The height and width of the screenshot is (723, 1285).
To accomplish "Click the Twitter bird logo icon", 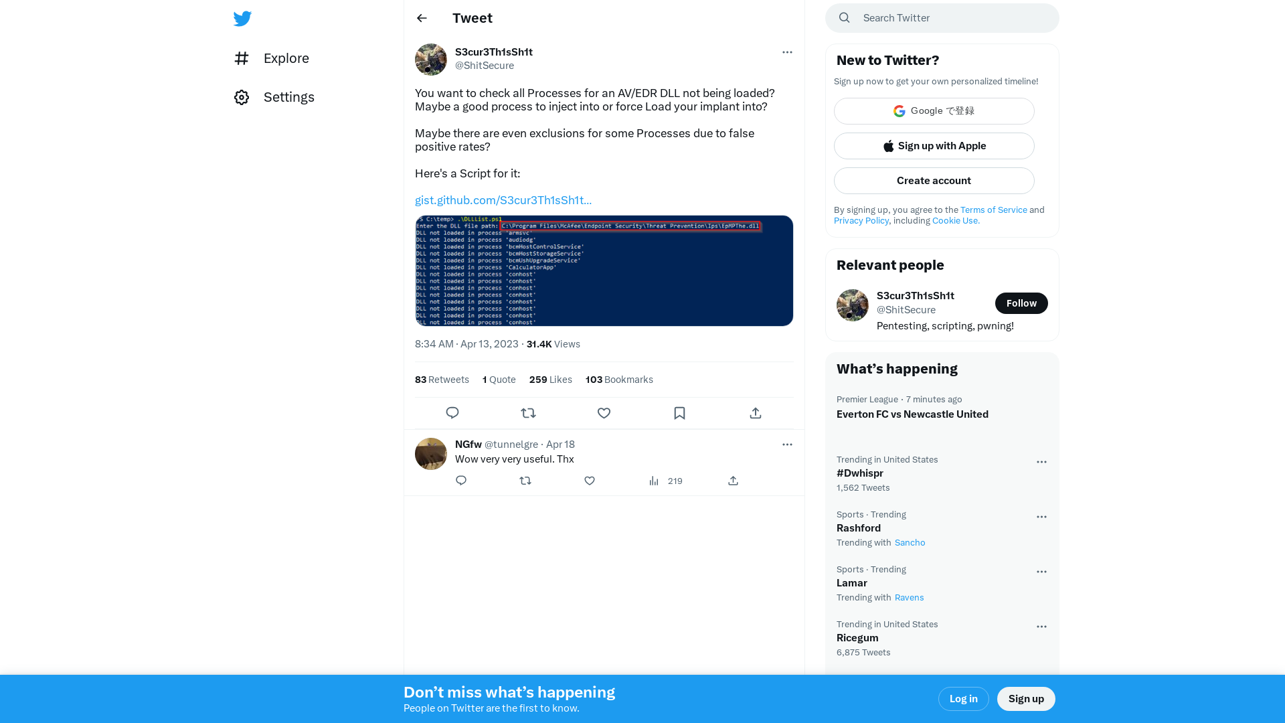I will 242,17.
